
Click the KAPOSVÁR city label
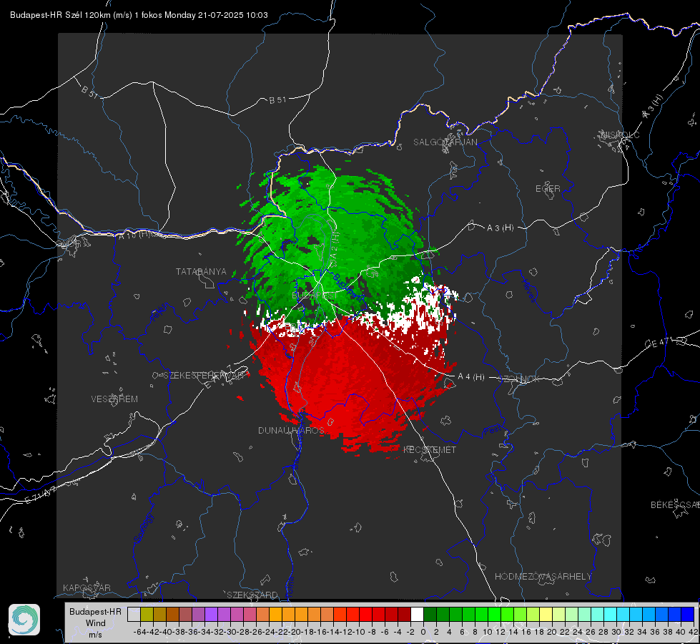(x=87, y=587)
